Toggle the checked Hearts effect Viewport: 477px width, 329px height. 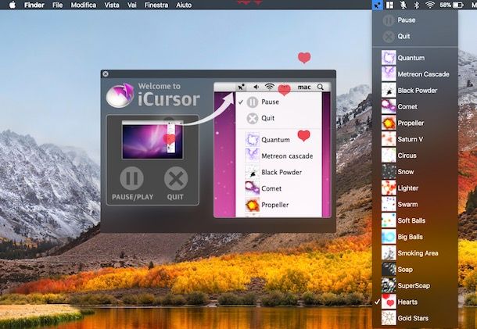(x=415, y=302)
